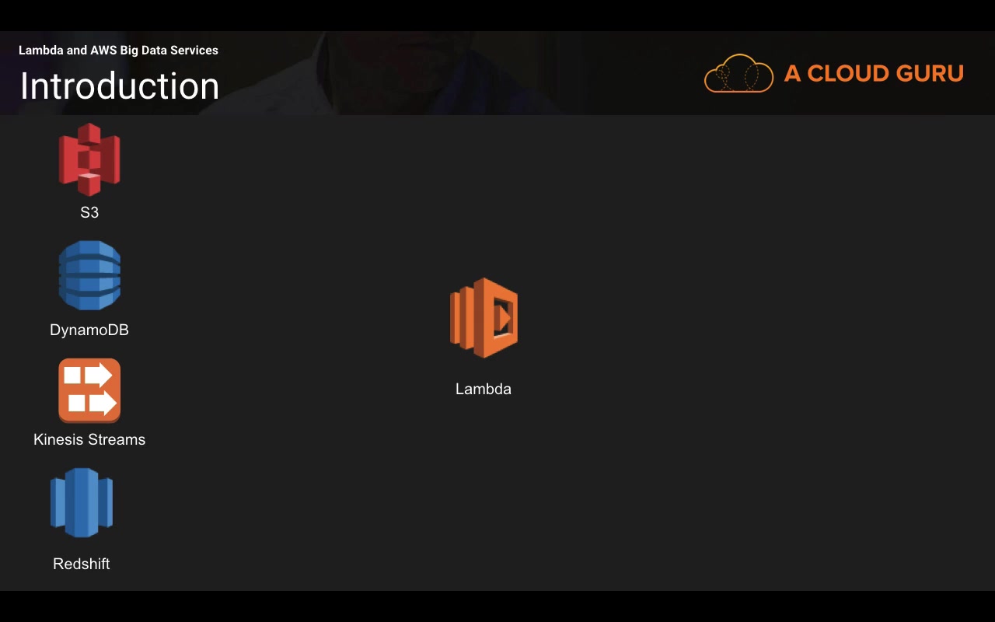Click the red S3 bucket icon
Image resolution: width=995 pixels, height=622 pixels.
[x=89, y=159]
